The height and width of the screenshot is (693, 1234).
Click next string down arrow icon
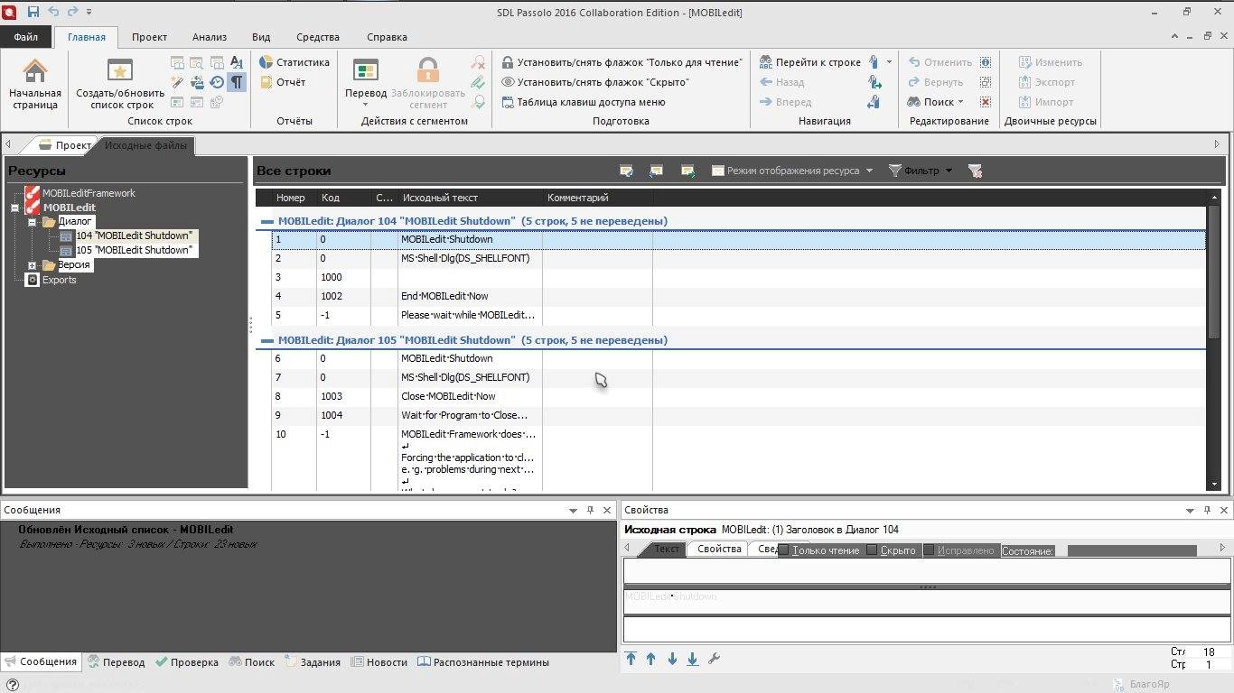tap(672, 660)
